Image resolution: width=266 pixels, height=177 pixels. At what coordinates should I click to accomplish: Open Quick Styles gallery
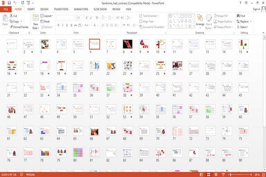point(209,22)
